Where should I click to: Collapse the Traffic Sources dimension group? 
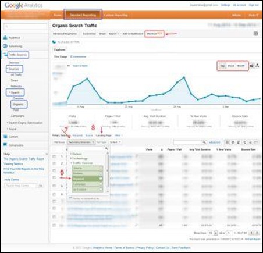point(81,163)
